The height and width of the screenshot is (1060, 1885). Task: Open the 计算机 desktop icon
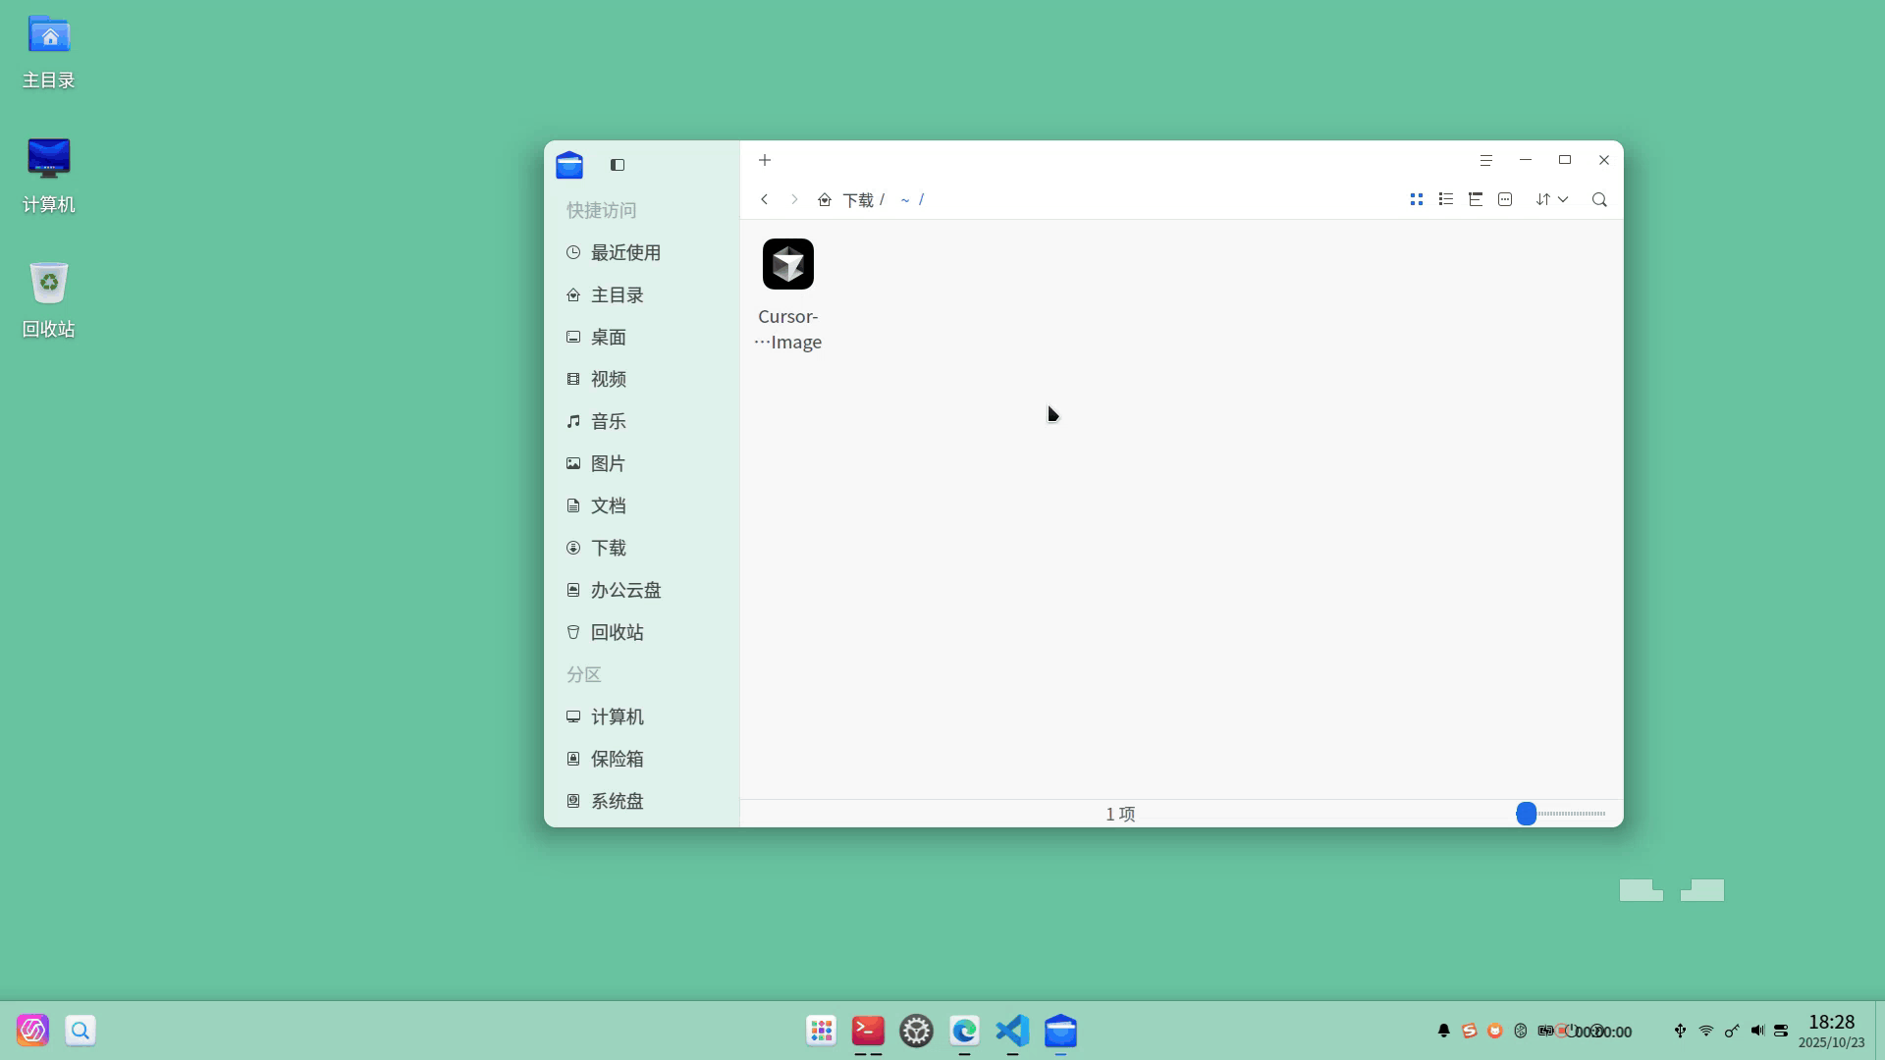(49, 177)
